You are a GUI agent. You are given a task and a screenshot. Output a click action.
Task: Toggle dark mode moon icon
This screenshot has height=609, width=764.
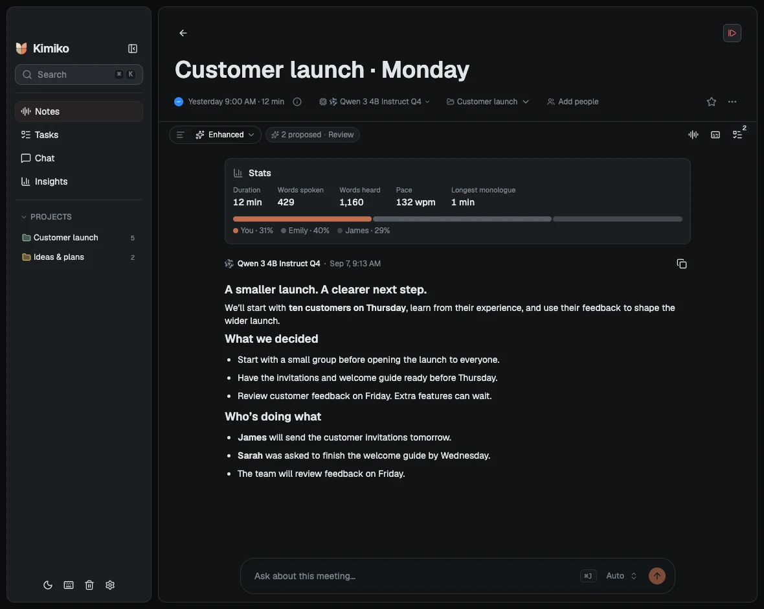click(x=48, y=584)
